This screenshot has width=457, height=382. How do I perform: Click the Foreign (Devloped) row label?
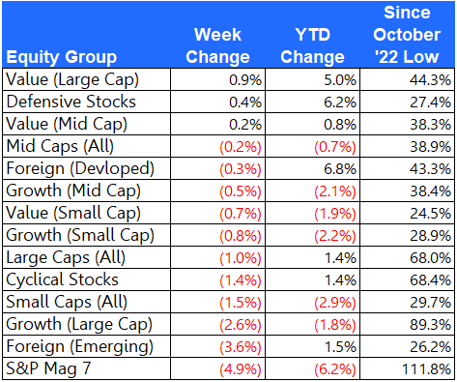tap(80, 168)
